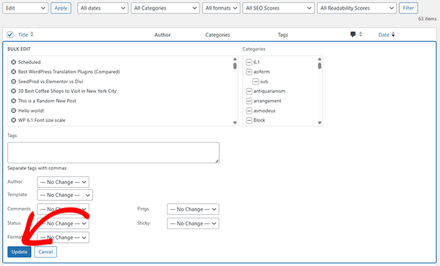Click the Update button
The image size is (440, 266).
point(19,252)
